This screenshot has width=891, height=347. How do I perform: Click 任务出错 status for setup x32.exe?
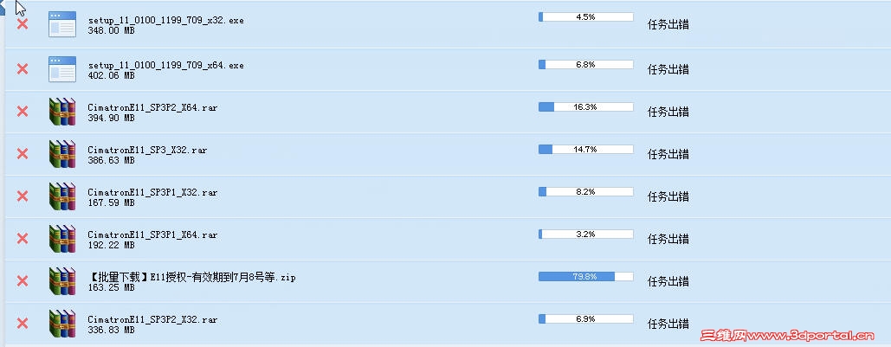pos(668,24)
